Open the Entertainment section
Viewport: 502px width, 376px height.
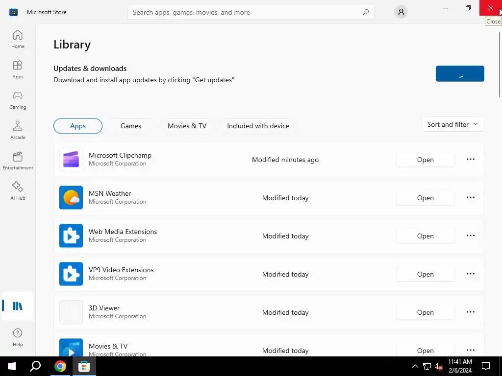[18, 161]
